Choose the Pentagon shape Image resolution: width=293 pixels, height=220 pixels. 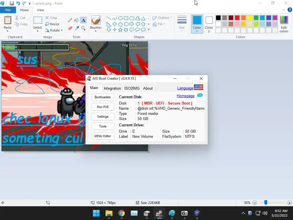[x=120, y=24]
